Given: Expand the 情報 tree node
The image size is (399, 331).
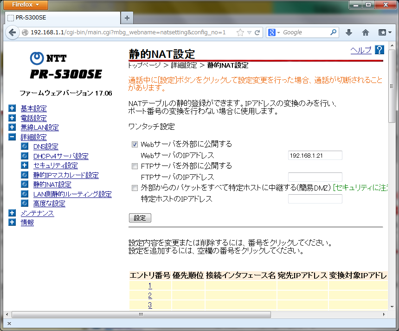Looking at the screenshot, I should click(12, 222).
